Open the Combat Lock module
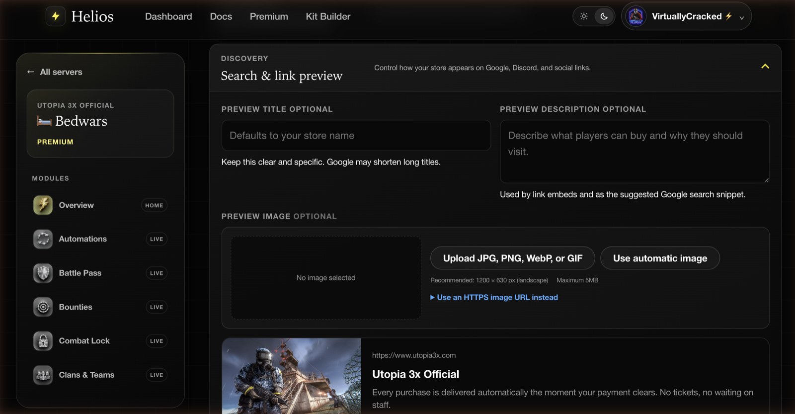The image size is (795, 414). point(100,341)
